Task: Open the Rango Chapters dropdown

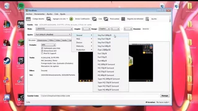Action: click(104, 29)
